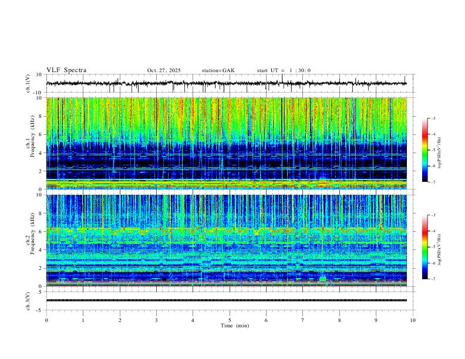Screen dimensions: 465x359
Task: Select the "ch.2 Frequency (kHz)" axis label
Action: 31,233
